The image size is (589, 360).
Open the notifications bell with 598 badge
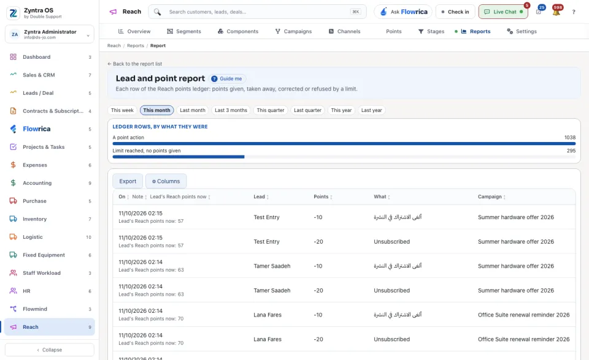pyautogui.click(x=556, y=12)
